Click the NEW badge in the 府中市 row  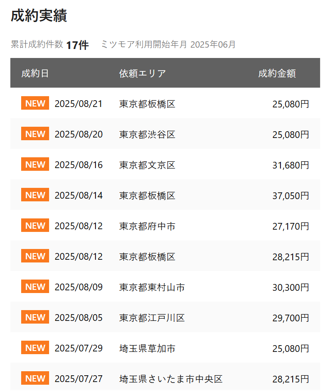tap(35, 226)
